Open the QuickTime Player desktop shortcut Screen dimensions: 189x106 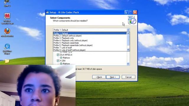[x=7, y=49]
